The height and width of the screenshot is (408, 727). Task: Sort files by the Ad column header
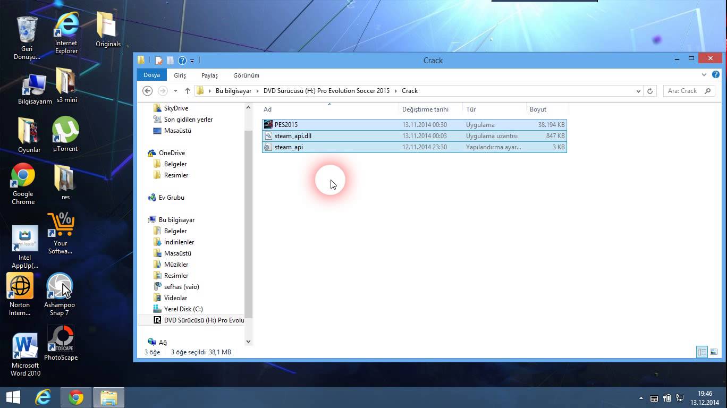click(x=329, y=109)
